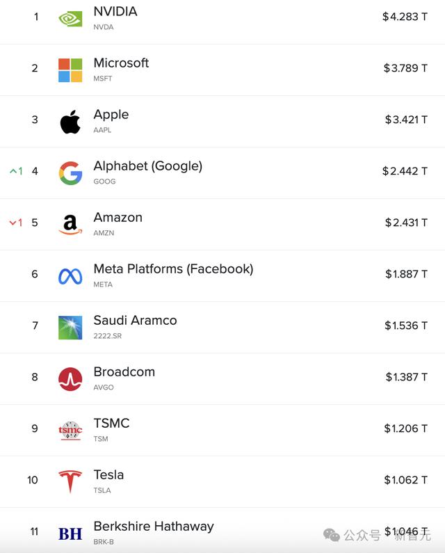This screenshot has height=553, width=445.
Task: Click the Google G logo
Action: pos(70,173)
